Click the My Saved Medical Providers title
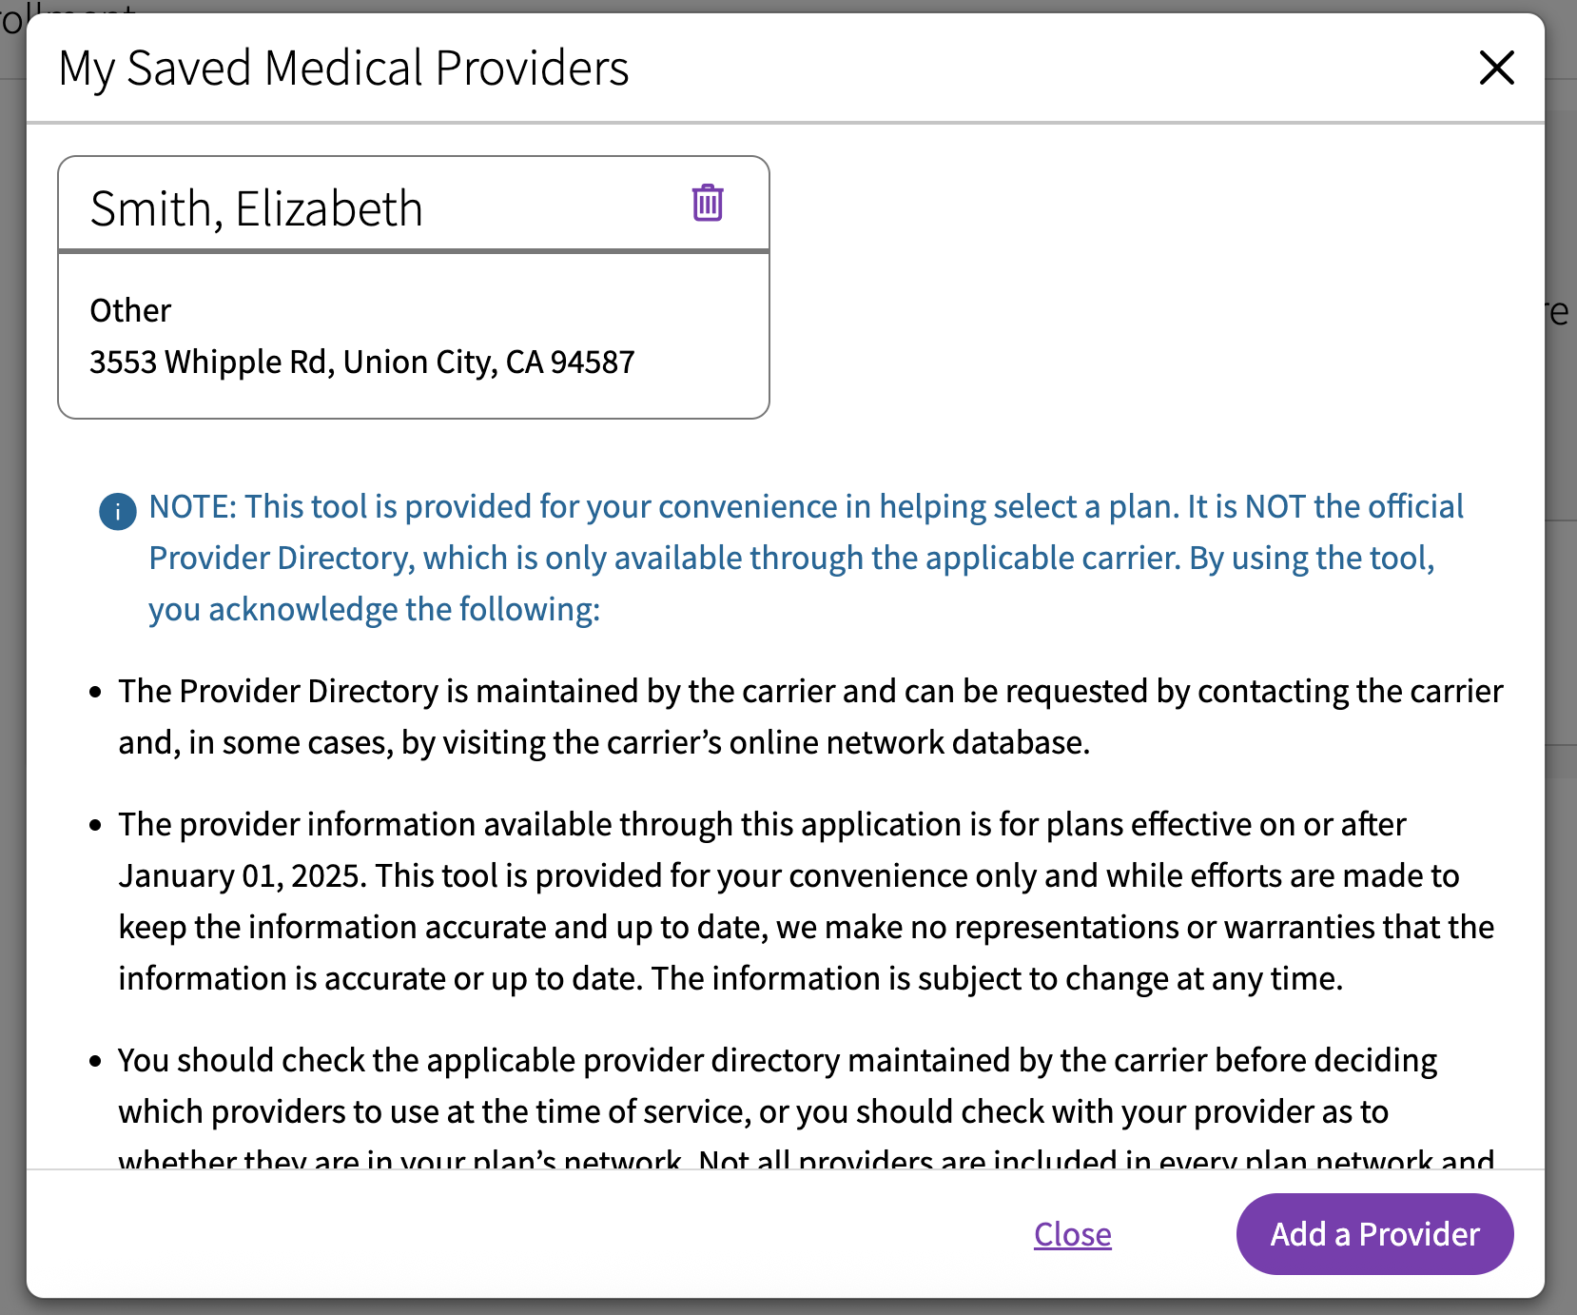 point(343,69)
